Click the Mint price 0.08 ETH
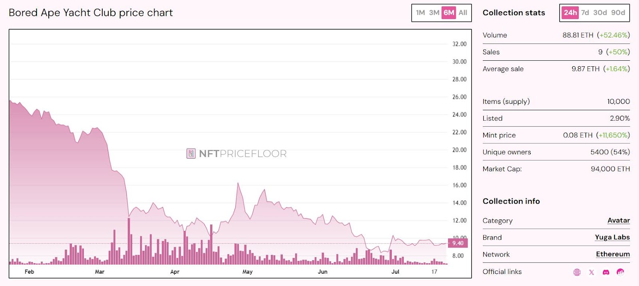639x286 pixels. coord(578,135)
